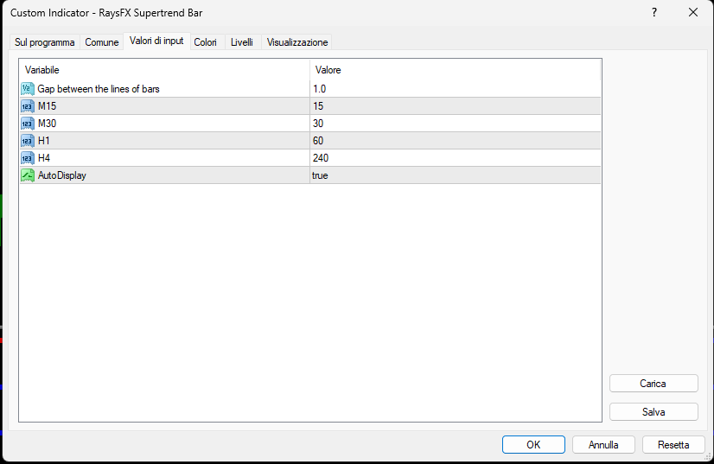Switch to the Sul programma tab
714x464 pixels.
45,42
